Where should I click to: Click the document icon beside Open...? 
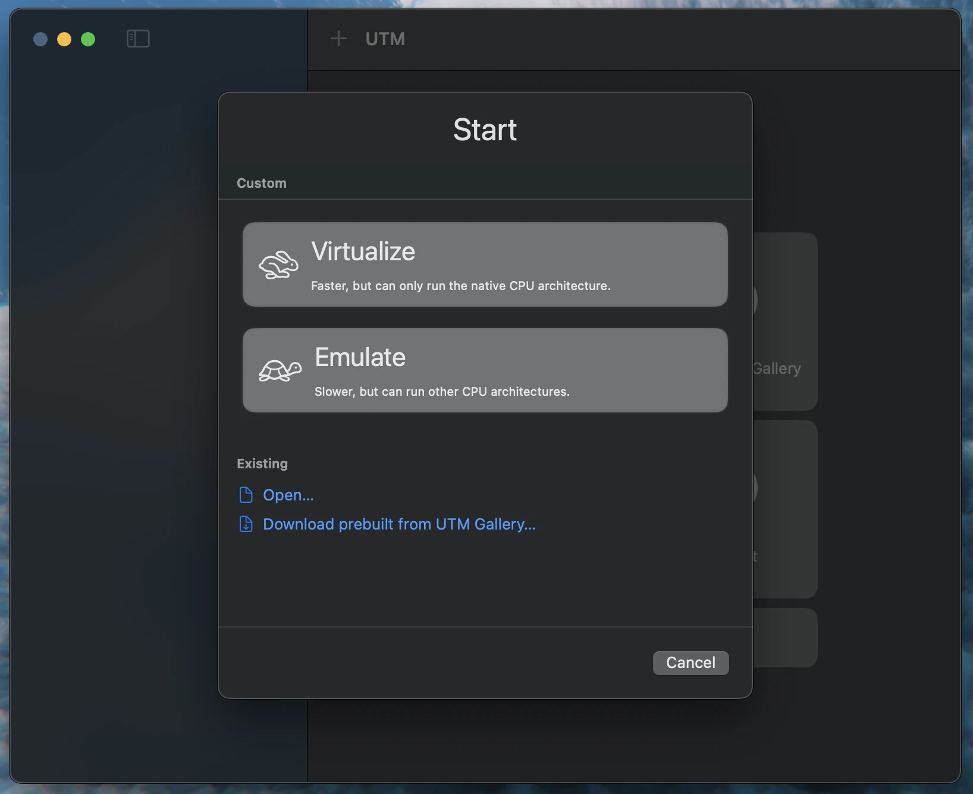point(246,494)
